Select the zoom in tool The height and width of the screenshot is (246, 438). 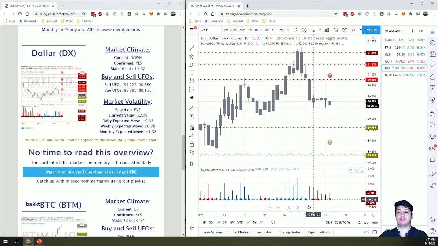coord(192,117)
